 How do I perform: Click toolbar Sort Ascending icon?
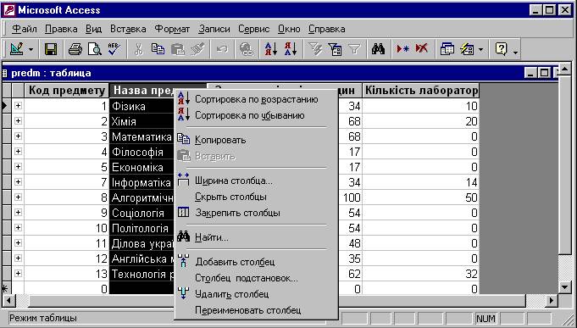(271, 49)
